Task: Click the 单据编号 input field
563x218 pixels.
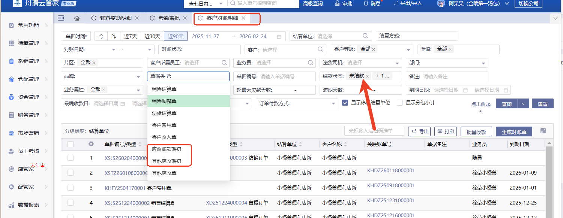Action: [x=287, y=76]
